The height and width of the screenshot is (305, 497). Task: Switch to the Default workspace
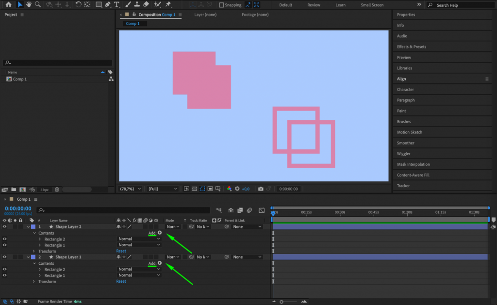pyautogui.click(x=285, y=5)
